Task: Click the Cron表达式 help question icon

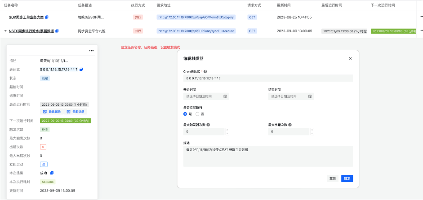Action: 206,71
